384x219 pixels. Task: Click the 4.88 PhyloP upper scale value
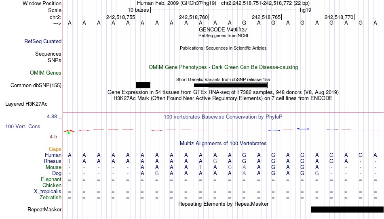point(52,117)
